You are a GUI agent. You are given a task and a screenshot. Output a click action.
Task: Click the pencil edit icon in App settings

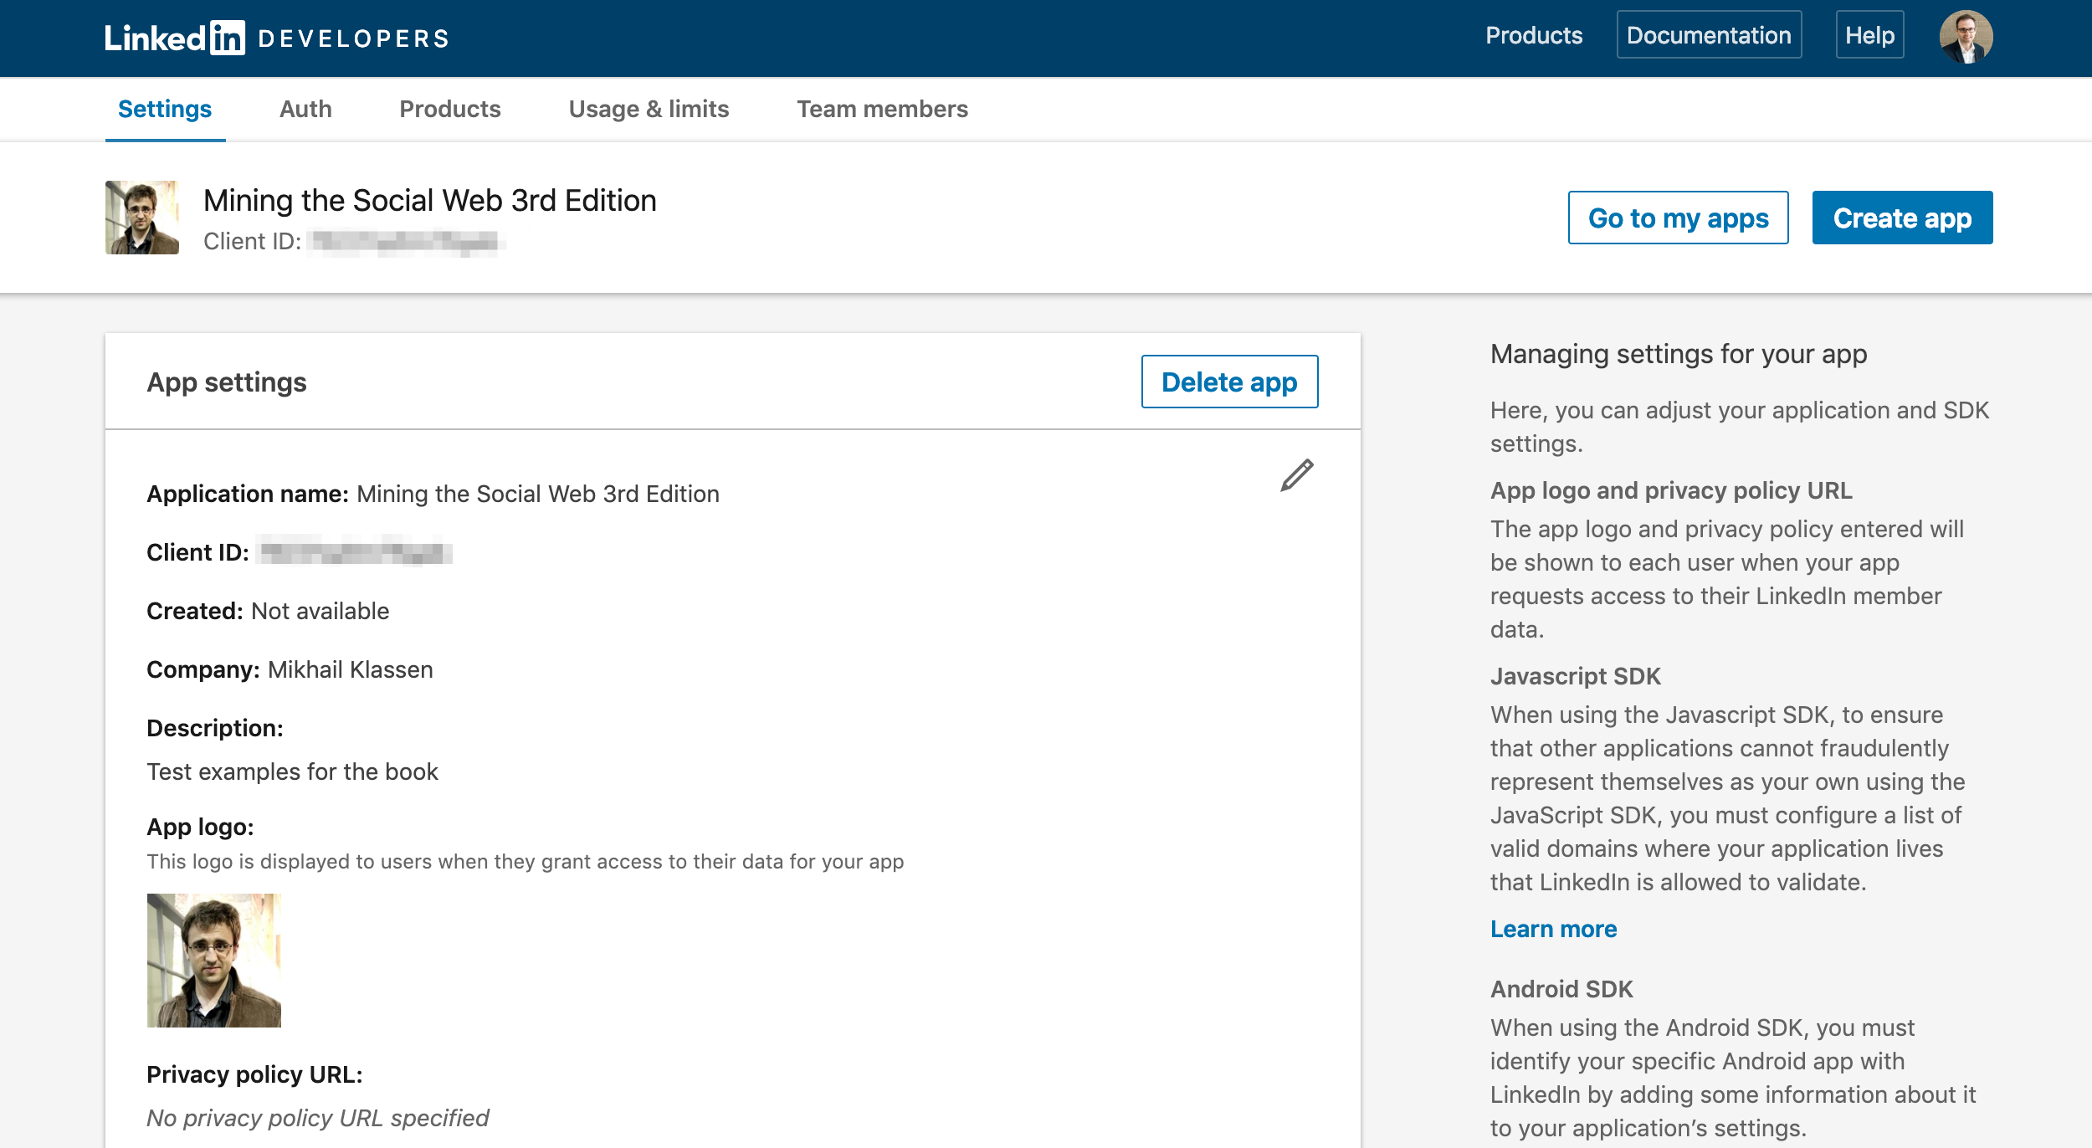pos(1296,475)
